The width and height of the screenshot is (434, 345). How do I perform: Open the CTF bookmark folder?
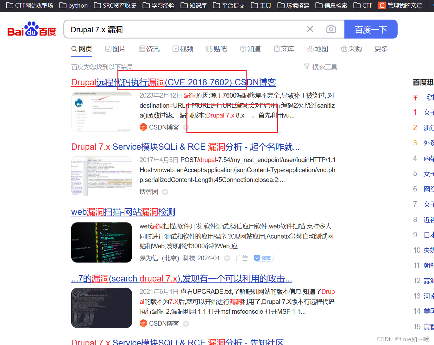click(363, 5)
